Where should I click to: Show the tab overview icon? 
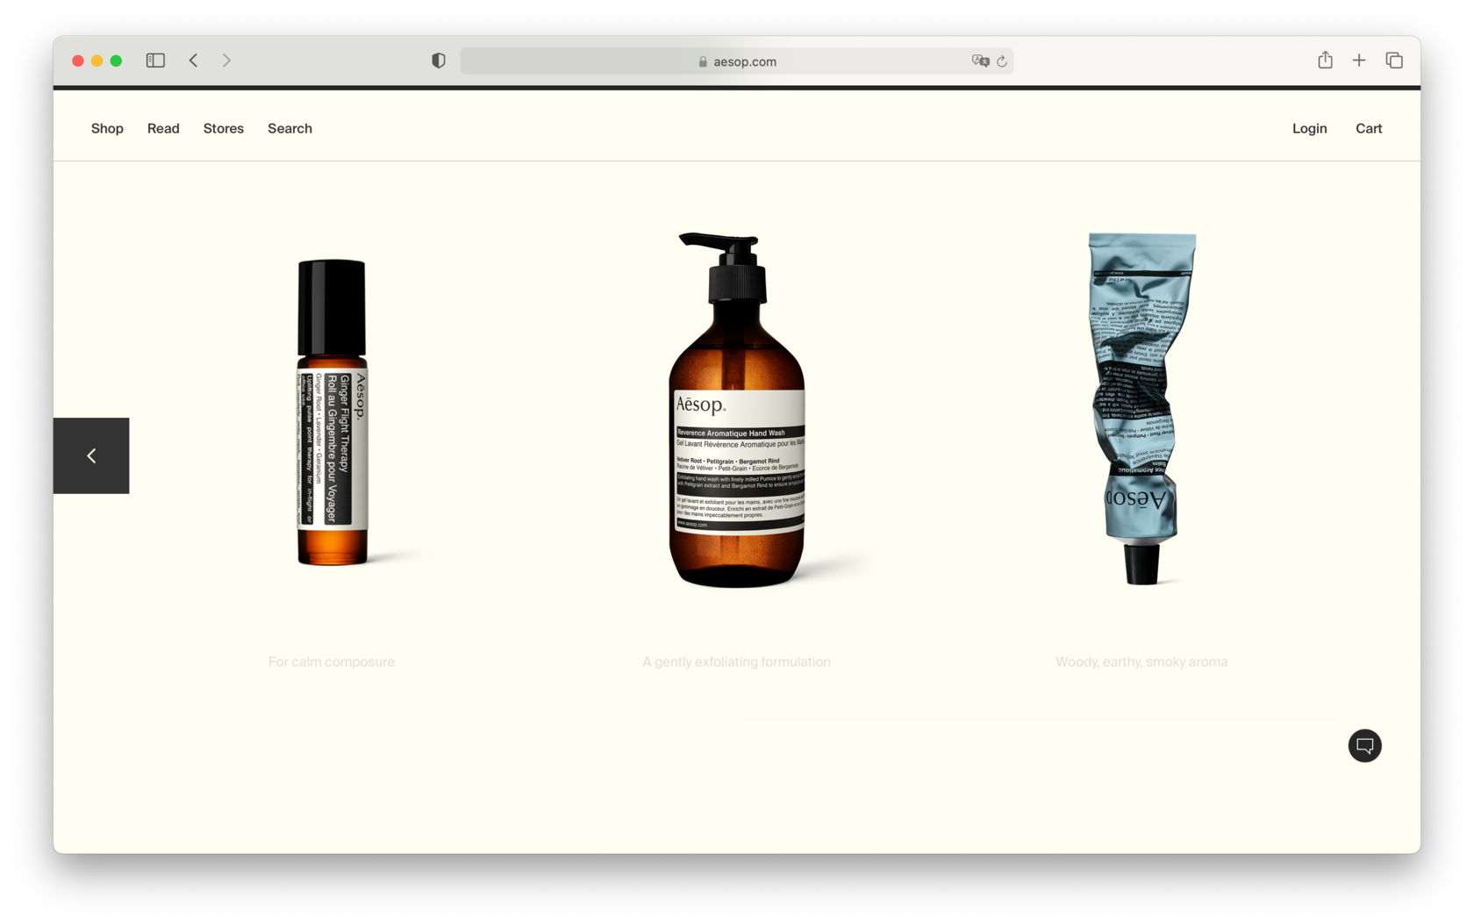tap(1394, 61)
